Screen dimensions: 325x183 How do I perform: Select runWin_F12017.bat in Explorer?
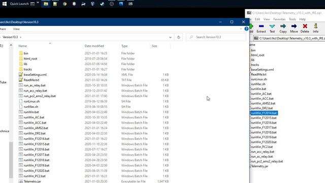click(37, 155)
